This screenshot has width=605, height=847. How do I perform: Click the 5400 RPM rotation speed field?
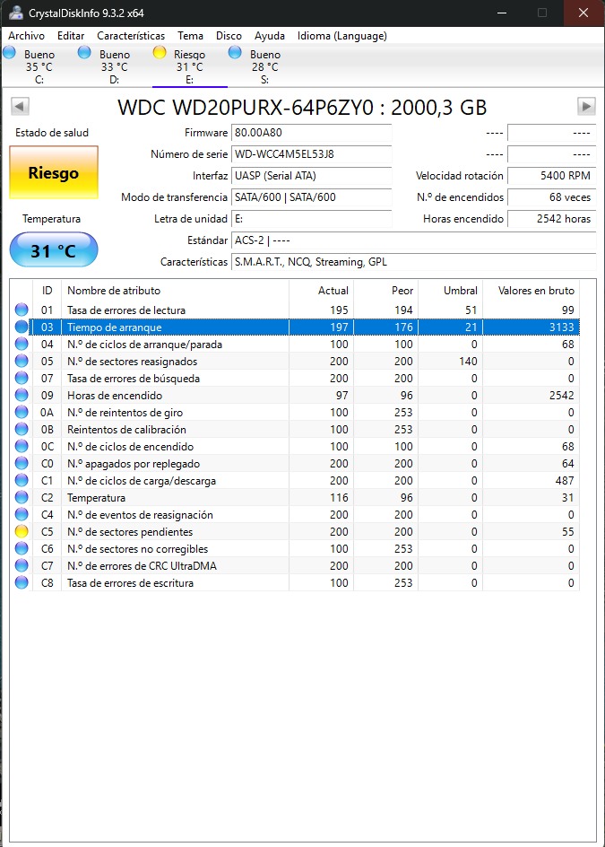[551, 176]
